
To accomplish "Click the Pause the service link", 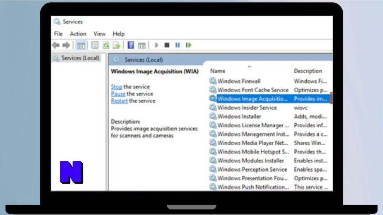I will [x=118, y=94].
